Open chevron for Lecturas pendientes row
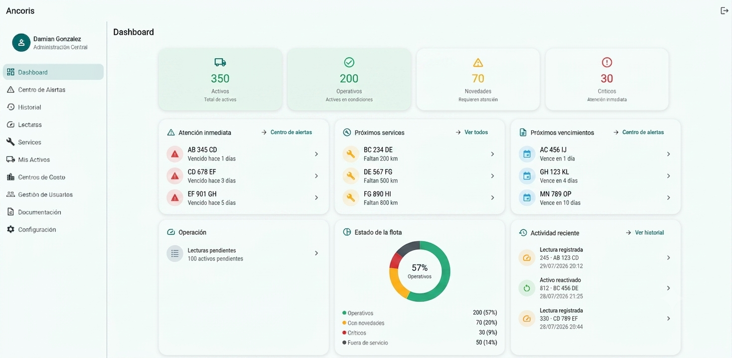This screenshot has height=358, width=732. click(316, 254)
